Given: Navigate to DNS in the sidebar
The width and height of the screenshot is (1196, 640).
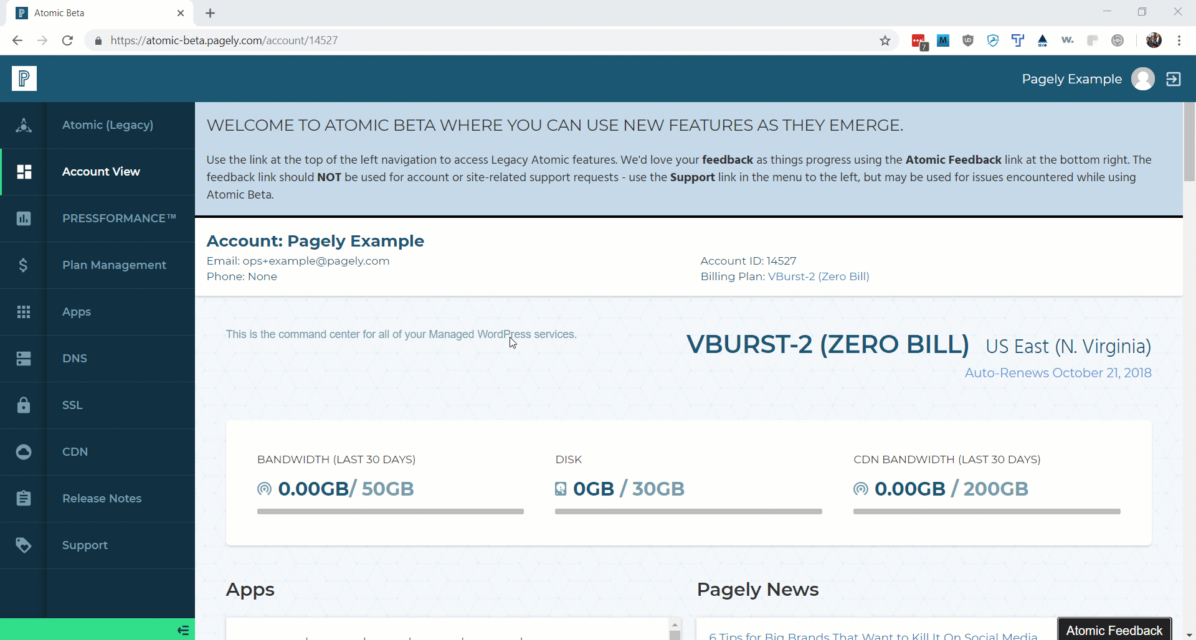Looking at the screenshot, I should coord(75,359).
